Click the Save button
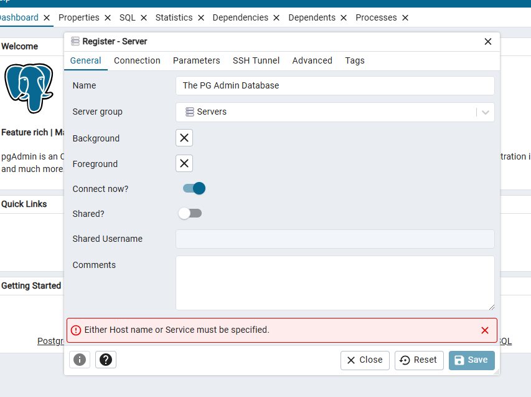The image size is (531, 397). point(471,360)
